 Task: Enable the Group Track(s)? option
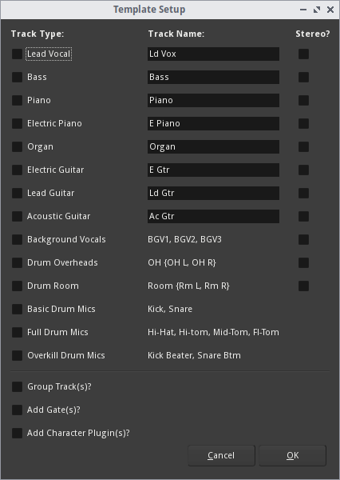tap(17, 386)
